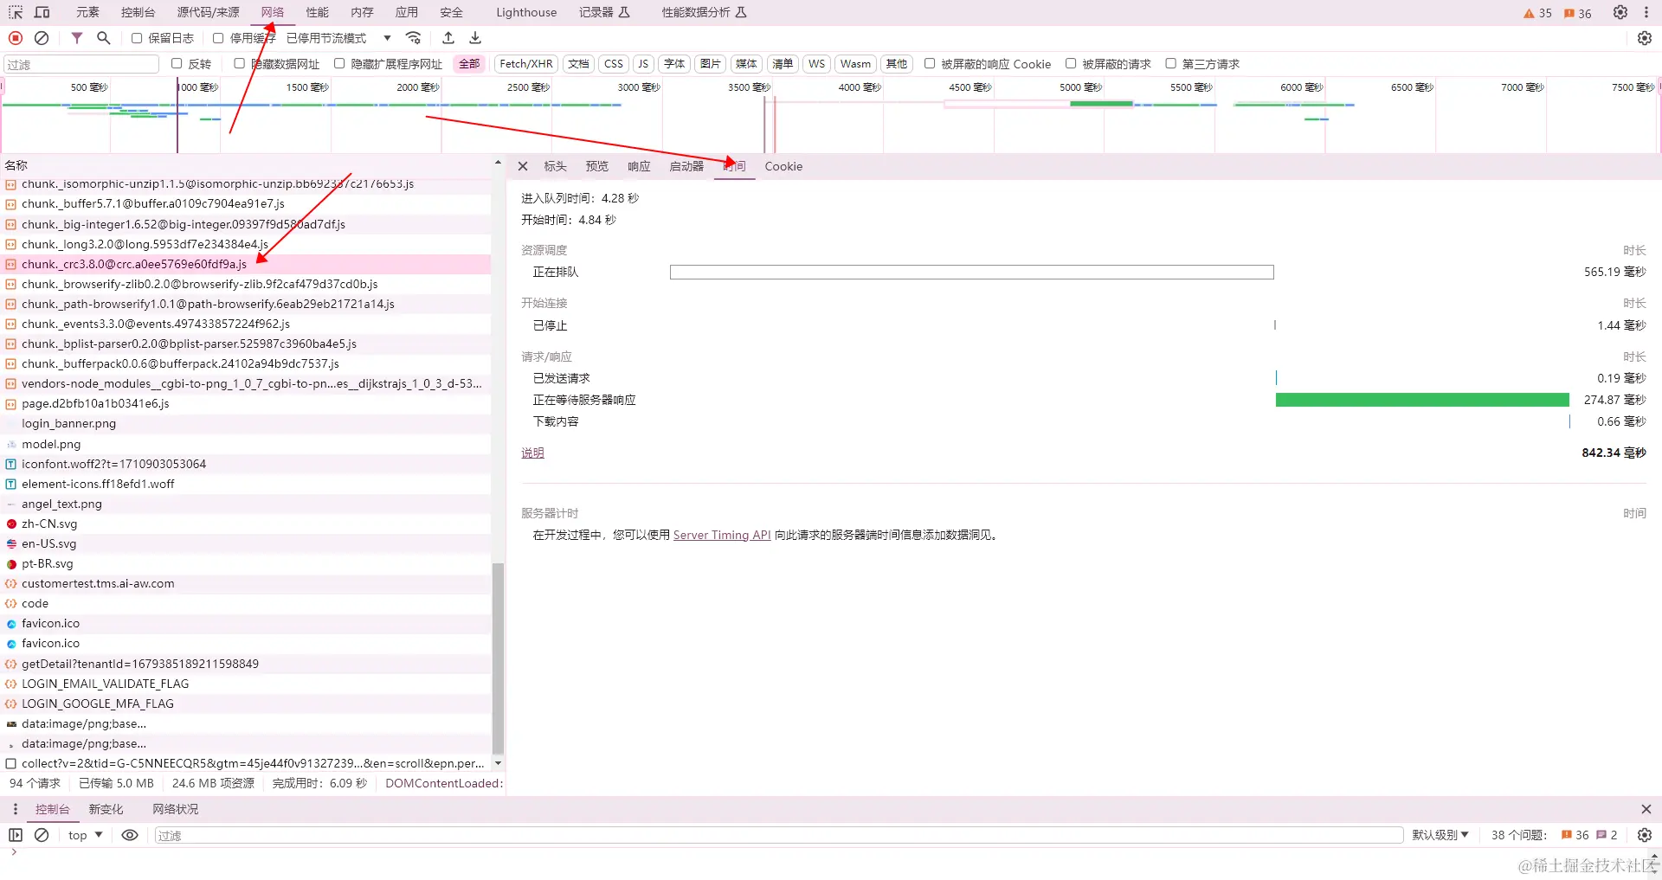Viewport: 1662px width, 880px height.
Task: Export HAR using the download icon
Action: [475, 38]
